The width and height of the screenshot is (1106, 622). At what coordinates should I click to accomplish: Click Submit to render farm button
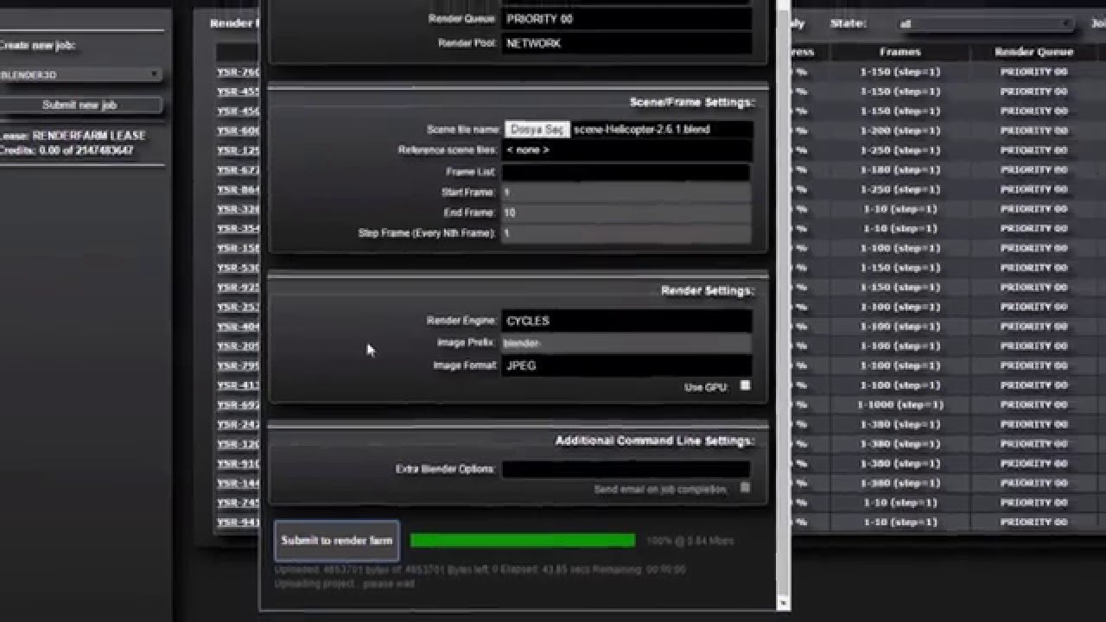337,541
